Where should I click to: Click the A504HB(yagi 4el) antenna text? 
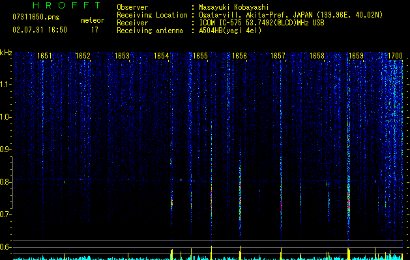point(230,31)
